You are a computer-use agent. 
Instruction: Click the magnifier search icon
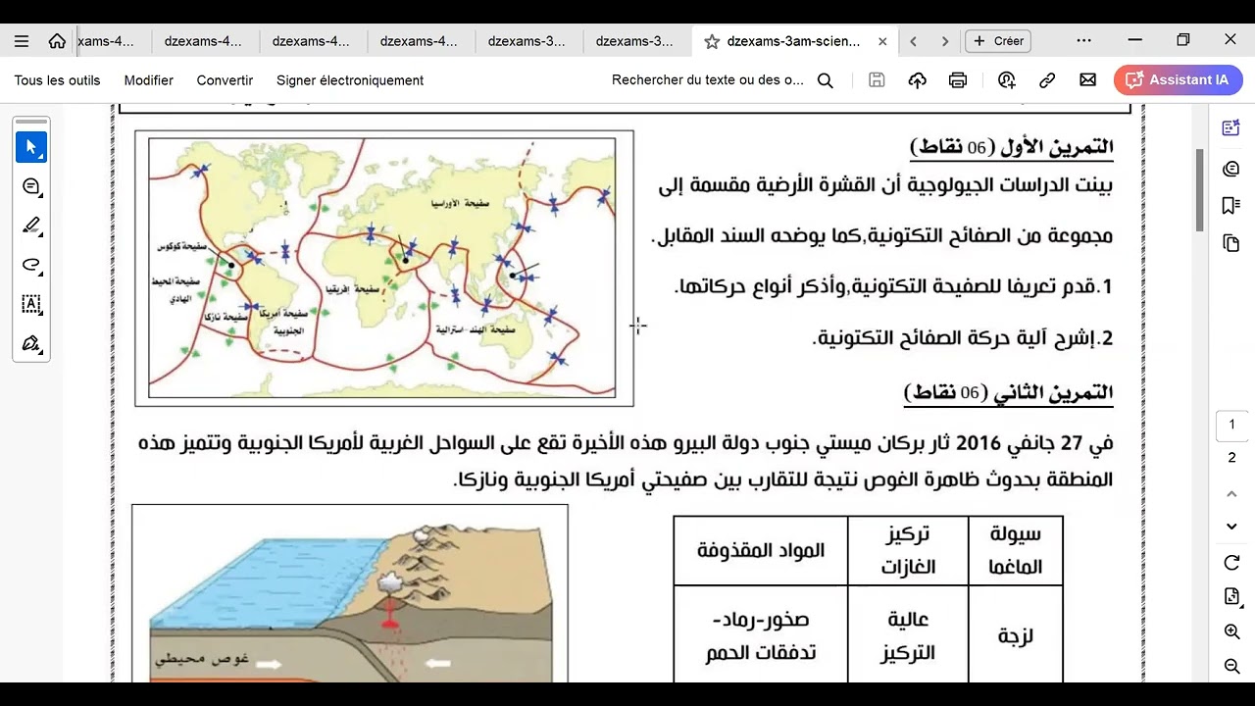pyautogui.click(x=826, y=80)
